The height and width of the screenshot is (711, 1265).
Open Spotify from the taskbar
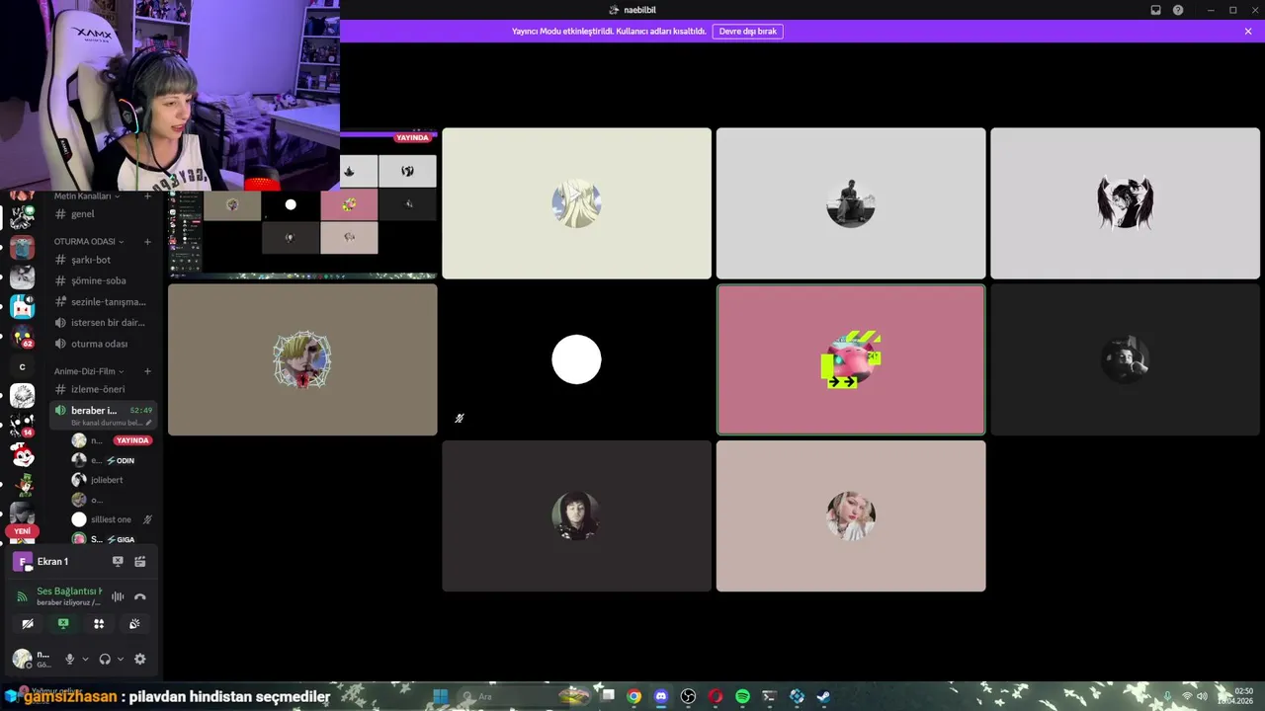(x=742, y=696)
